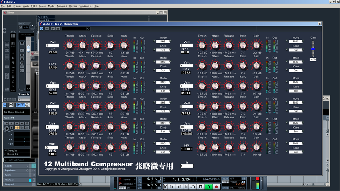This screenshot has height=191, width=340.
Task: Click the master Gain slider on right
Action: click(x=313, y=49)
